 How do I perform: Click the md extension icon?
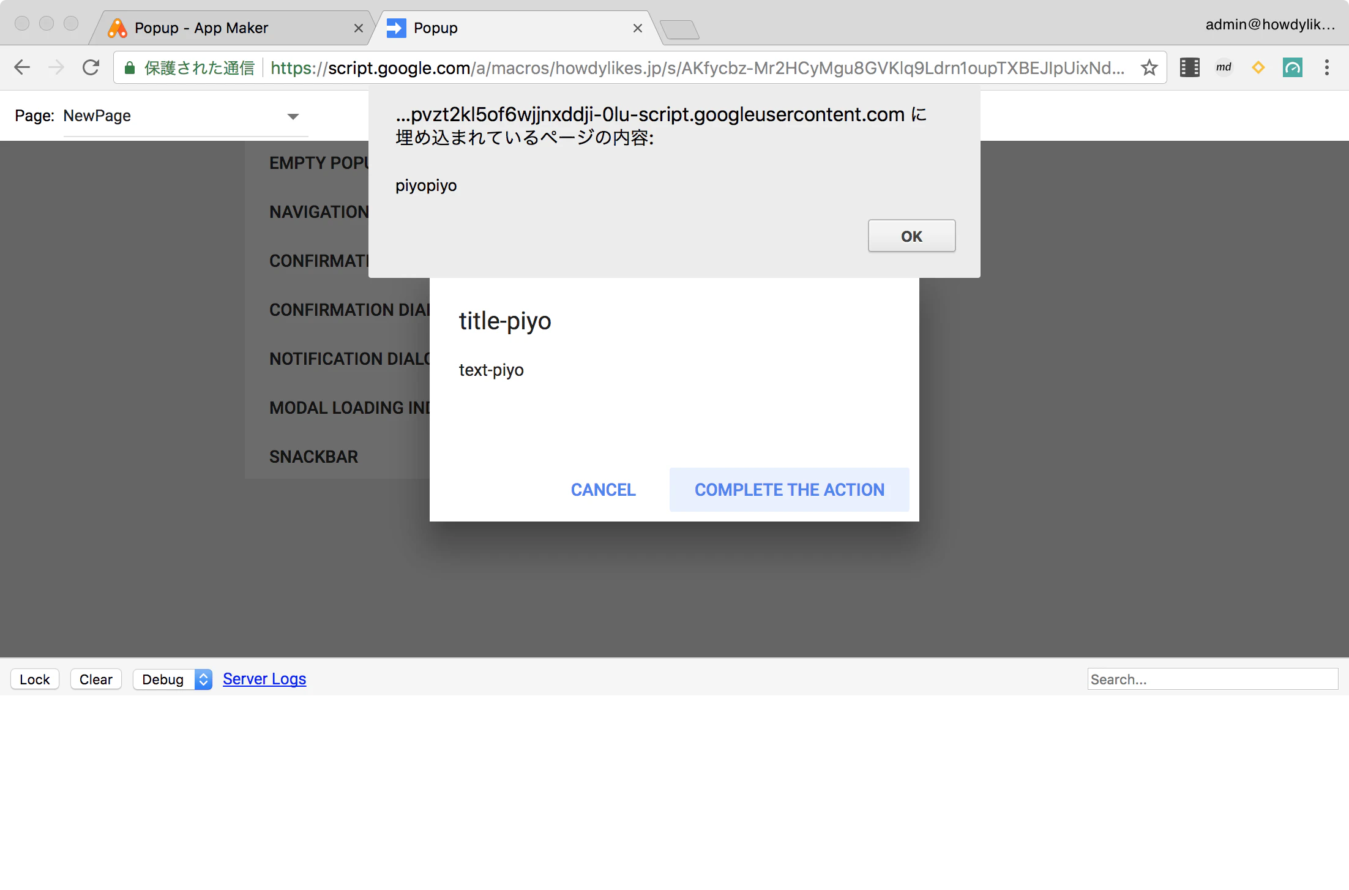click(1224, 67)
